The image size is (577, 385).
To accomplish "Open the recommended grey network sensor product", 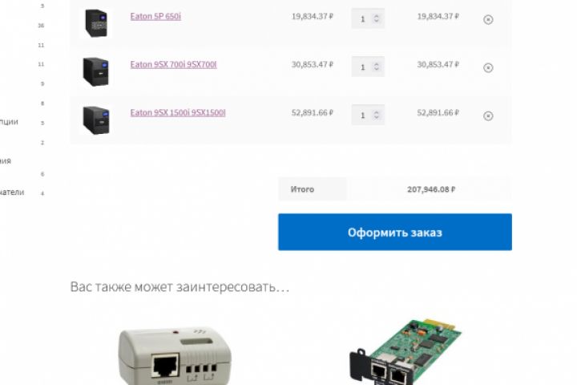I will 175,355.
